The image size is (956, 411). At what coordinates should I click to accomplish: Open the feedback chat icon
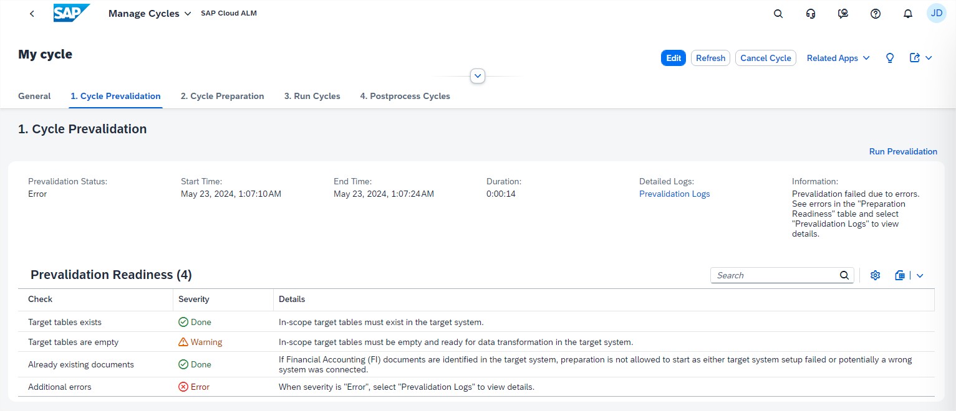click(x=843, y=14)
